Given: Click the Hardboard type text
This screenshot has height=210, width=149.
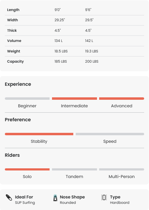Looking at the screenshot, I should pos(120,203).
